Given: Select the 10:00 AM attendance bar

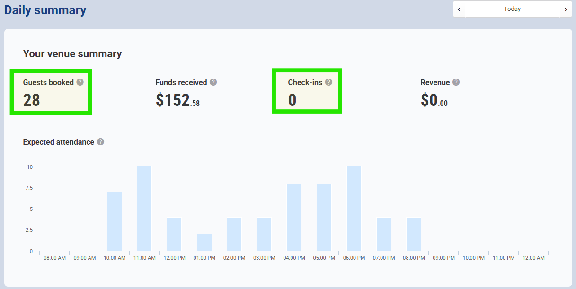Looking at the screenshot, I should [115, 221].
